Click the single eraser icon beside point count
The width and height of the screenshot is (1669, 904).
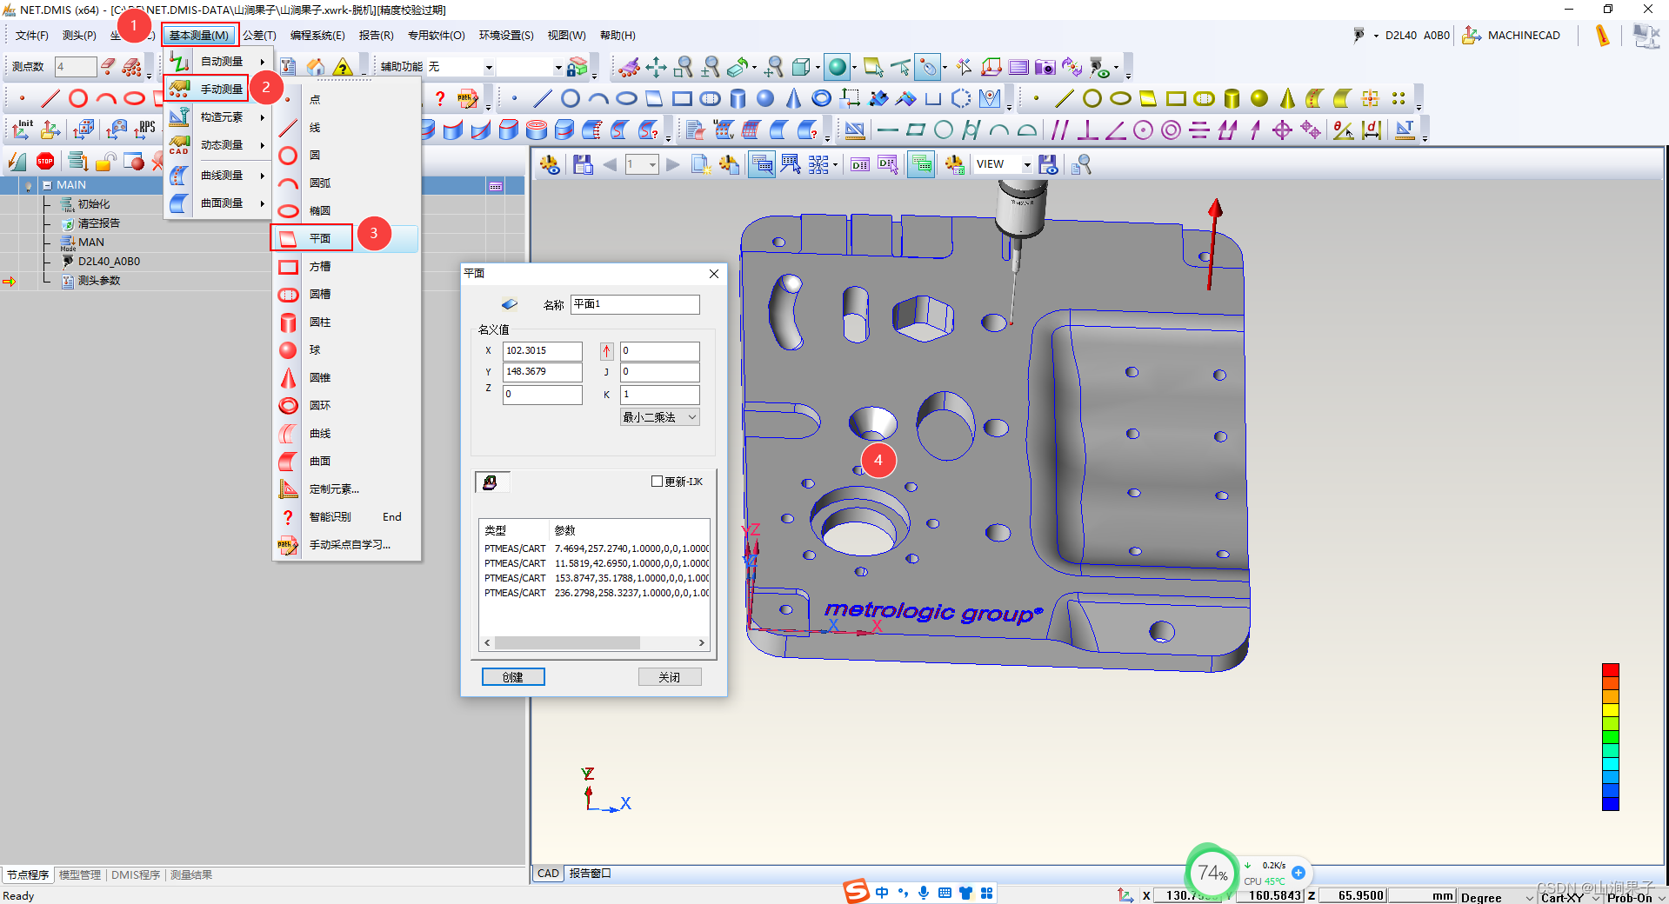[x=108, y=66]
